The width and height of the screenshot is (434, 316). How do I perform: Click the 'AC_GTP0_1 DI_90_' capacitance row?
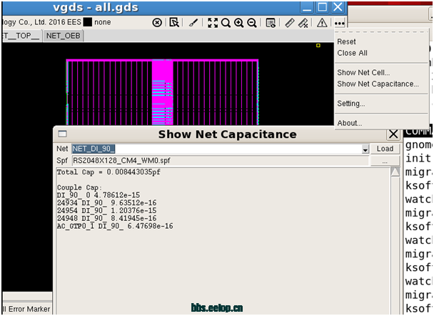(x=115, y=226)
